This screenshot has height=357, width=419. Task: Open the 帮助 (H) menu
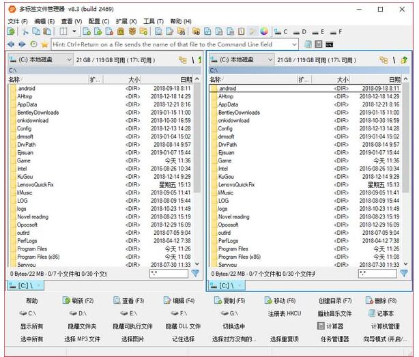tap(181, 21)
